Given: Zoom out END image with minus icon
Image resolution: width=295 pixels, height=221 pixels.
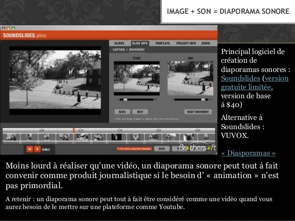Looking at the screenshot, I should [172, 100].
